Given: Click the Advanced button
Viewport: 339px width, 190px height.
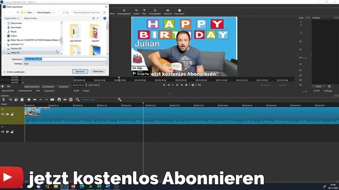Looking at the screenshot, I should (64, 87).
